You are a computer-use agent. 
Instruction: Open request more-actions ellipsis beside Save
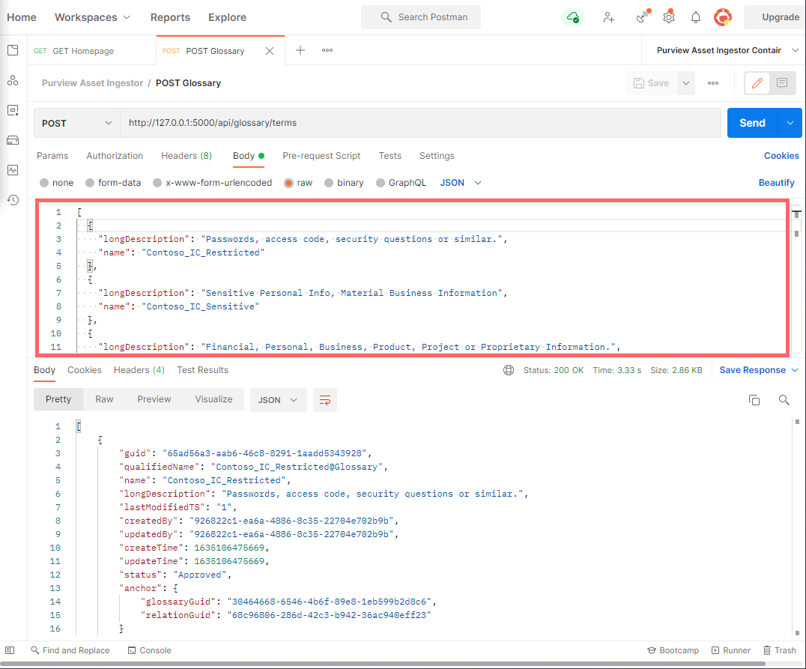pos(713,83)
